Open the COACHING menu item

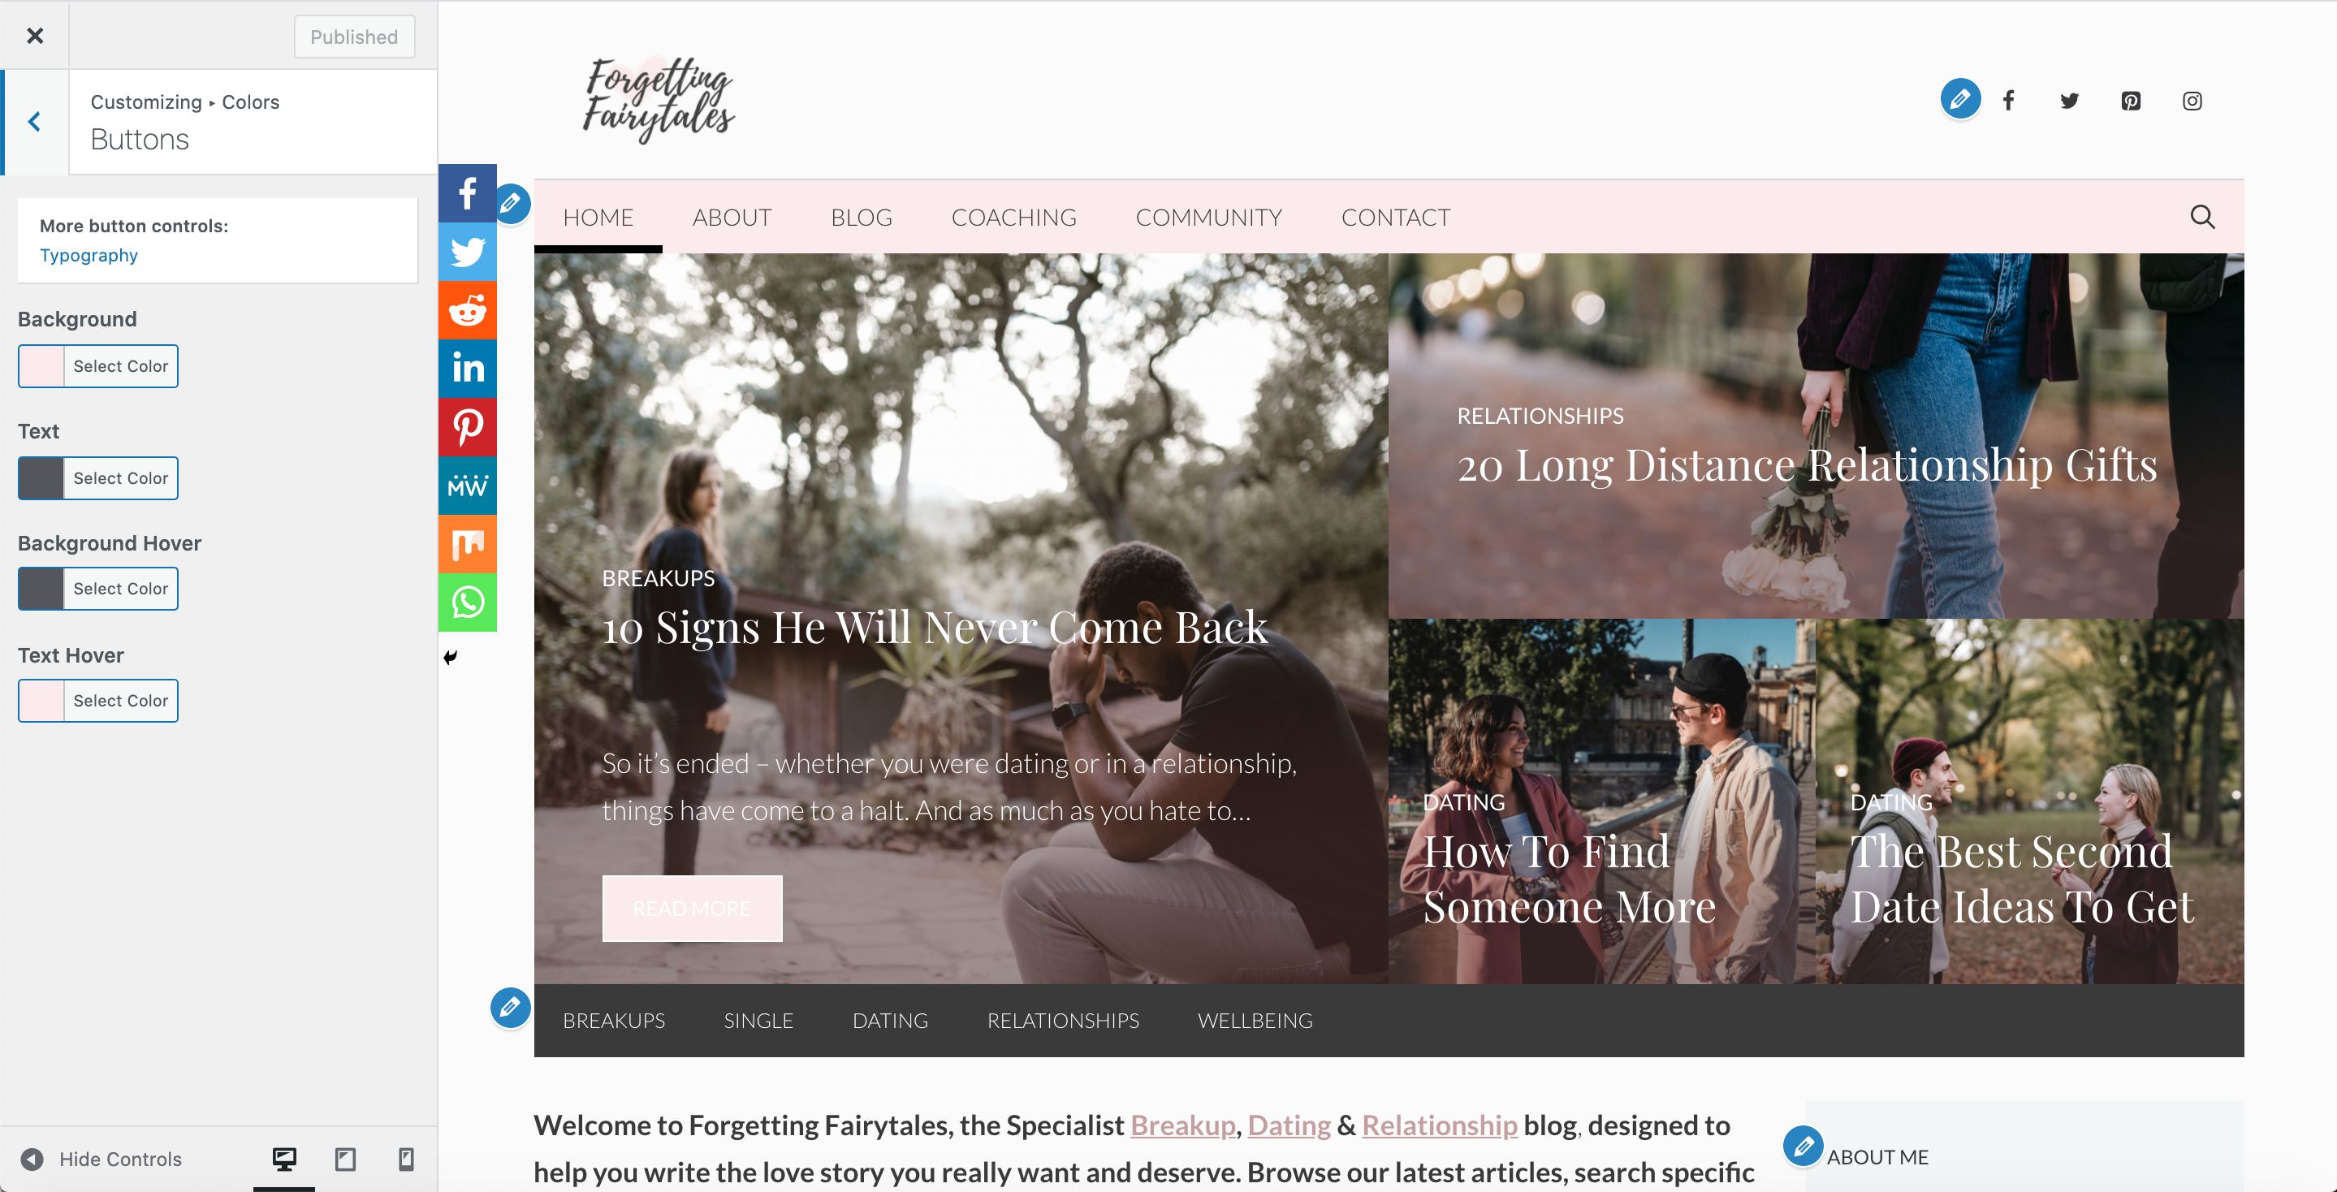click(1013, 217)
